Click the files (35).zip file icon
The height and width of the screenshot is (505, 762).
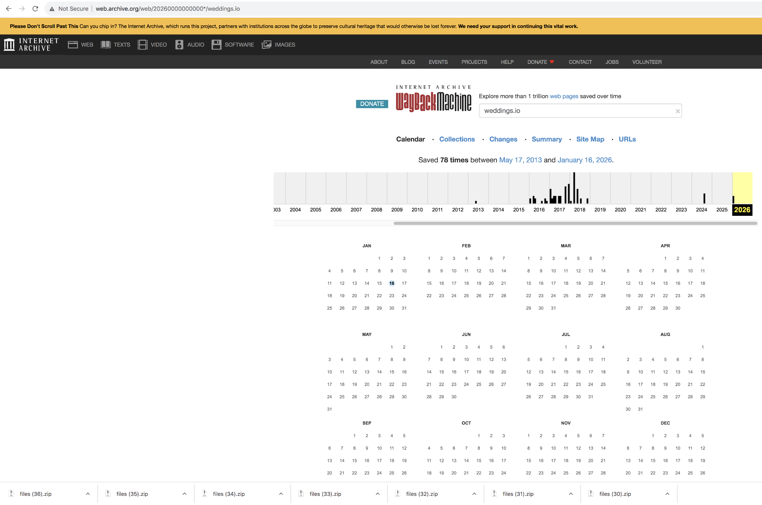(108, 493)
